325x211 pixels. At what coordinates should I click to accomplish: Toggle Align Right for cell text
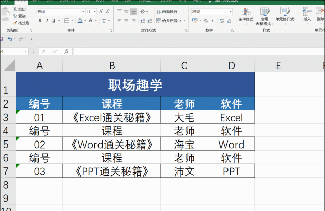point(134,21)
